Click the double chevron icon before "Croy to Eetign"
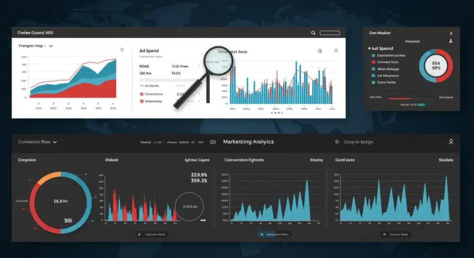This screenshot has height=258, width=474. click(337, 142)
